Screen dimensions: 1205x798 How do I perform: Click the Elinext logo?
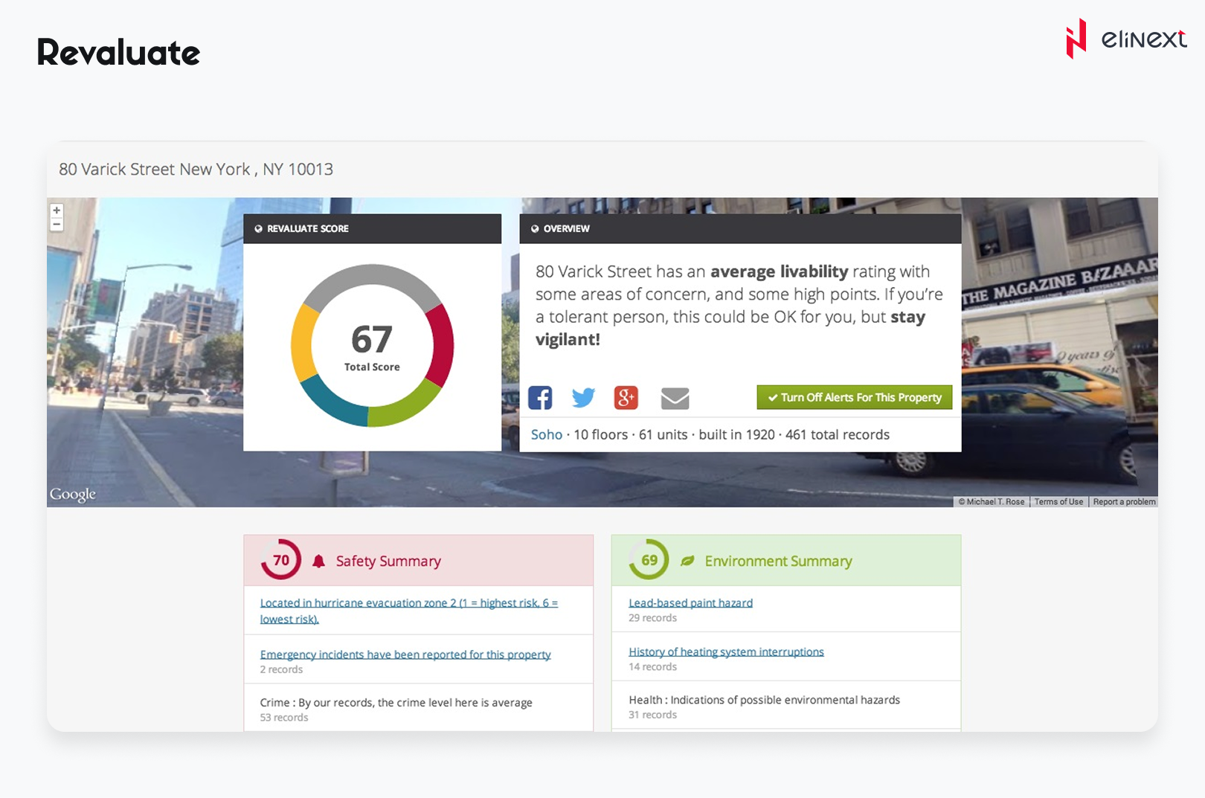pyautogui.click(x=1125, y=39)
